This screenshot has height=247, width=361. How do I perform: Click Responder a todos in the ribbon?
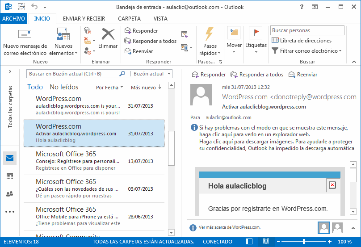[x=150, y=41]
